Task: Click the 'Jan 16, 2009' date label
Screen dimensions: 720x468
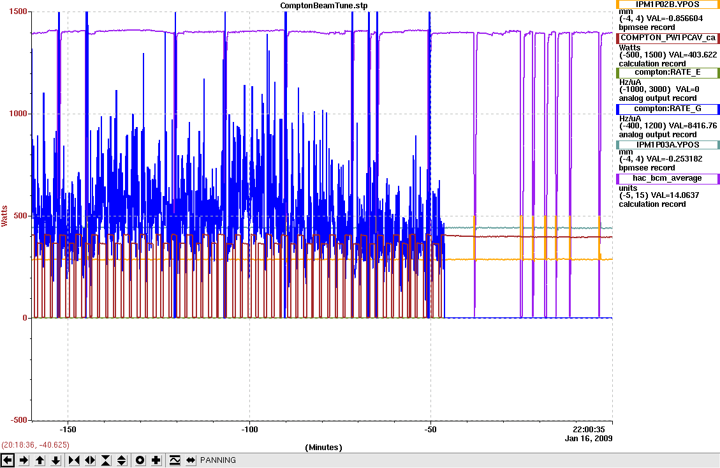Action: [589, 438]
